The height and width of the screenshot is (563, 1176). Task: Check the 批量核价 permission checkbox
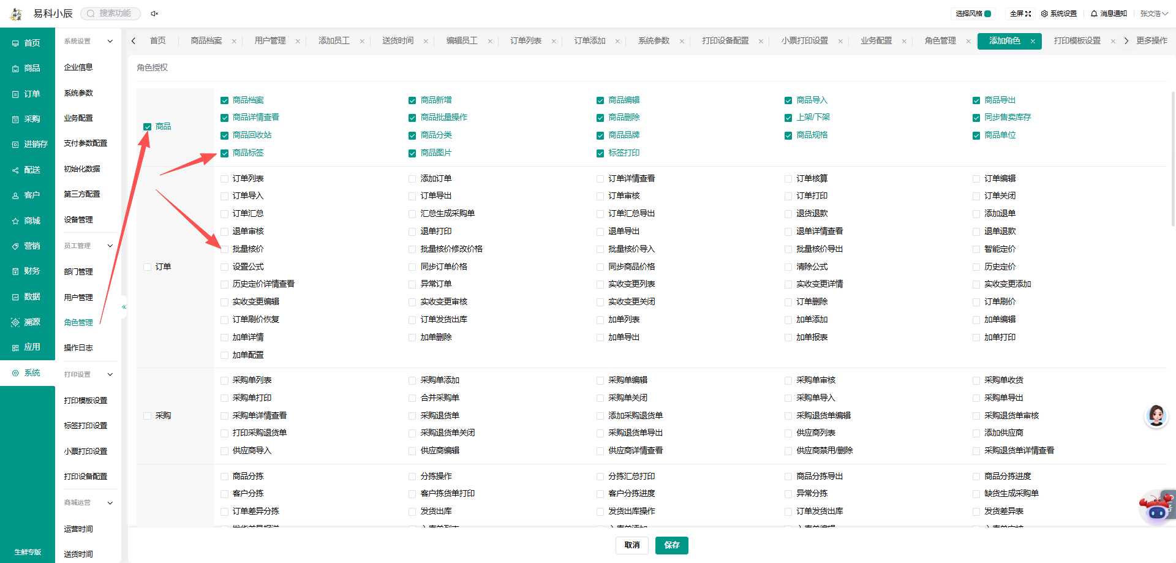(224, 249)
